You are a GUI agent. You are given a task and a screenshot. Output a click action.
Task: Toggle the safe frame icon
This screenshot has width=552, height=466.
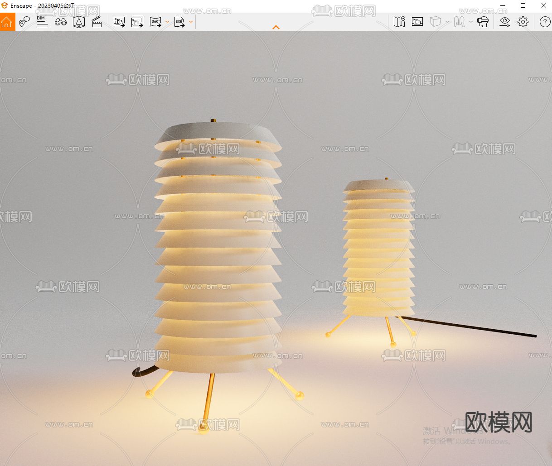tap(417, 22)
